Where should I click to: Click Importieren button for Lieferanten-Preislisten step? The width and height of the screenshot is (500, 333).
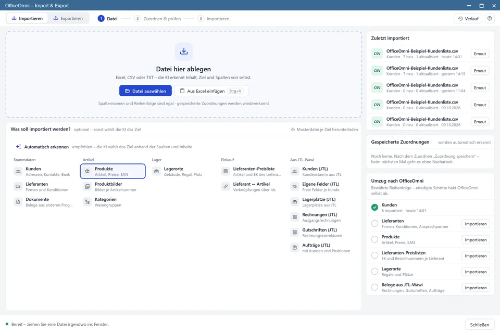(x=476, y=256)
